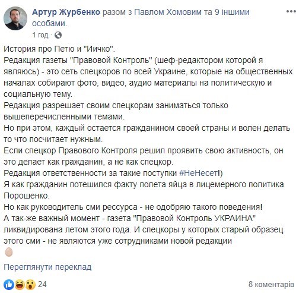Click the 1 год post timestamp
The width and height of the screenshot is (296, 293).
tap(40, 35)
